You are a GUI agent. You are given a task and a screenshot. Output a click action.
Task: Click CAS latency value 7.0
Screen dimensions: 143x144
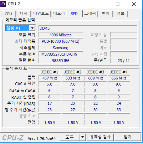(x=73, y=84)
